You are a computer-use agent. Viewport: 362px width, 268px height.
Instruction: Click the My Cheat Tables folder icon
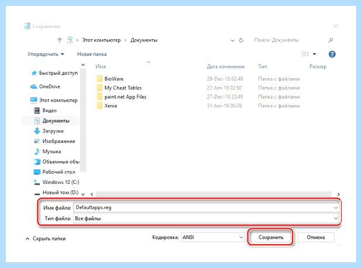(99, 88)
